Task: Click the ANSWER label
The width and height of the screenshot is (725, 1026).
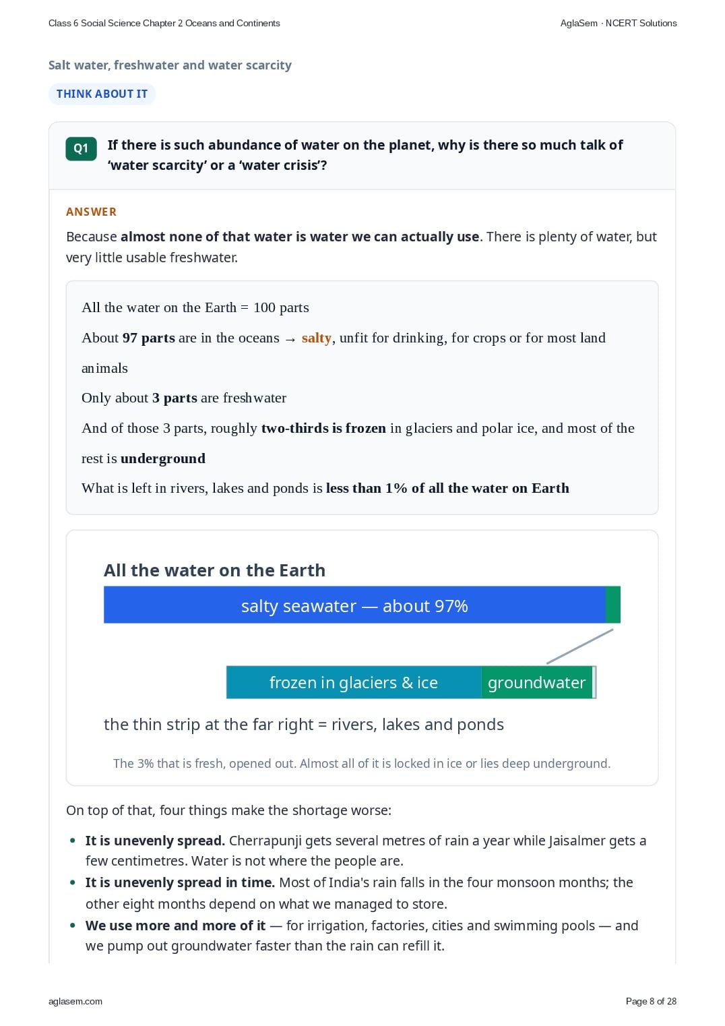Action: coord(91,212)
